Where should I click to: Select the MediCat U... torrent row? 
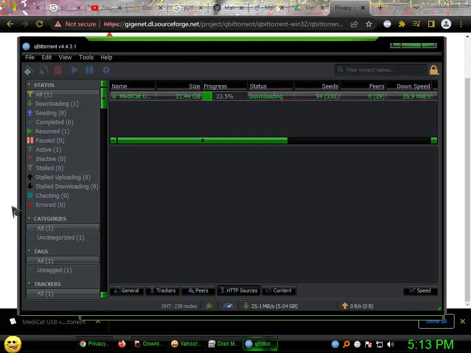click(x=273, y=97)
